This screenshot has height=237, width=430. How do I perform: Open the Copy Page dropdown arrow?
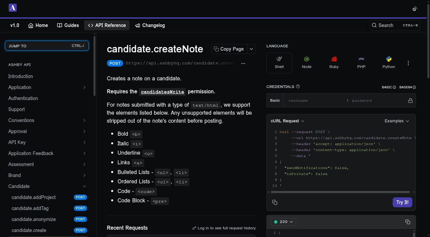click(x=251, y=49)
